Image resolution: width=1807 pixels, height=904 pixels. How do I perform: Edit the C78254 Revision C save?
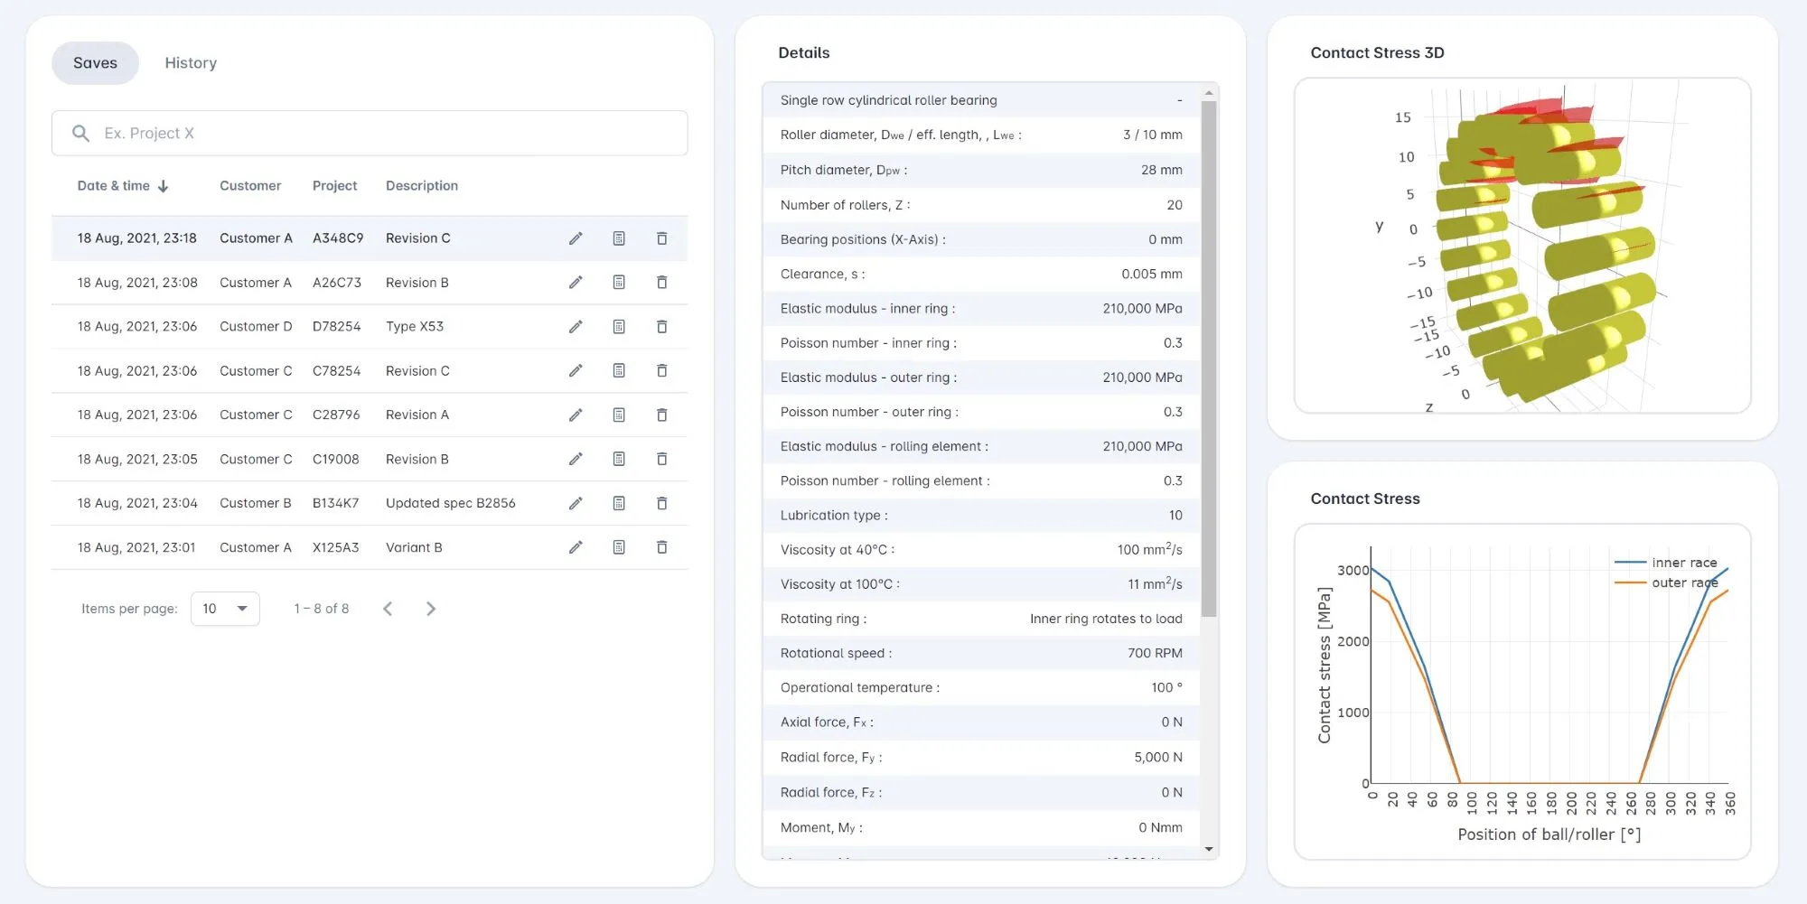tap(576, 371)
